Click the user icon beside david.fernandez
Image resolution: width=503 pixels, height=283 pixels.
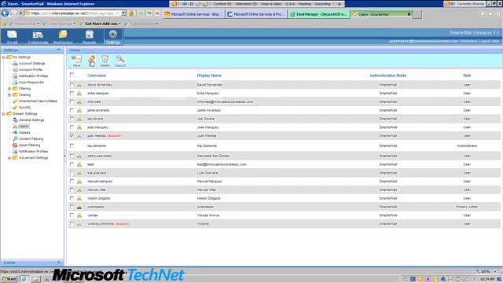pyautogui.click(x=79, y=85)
